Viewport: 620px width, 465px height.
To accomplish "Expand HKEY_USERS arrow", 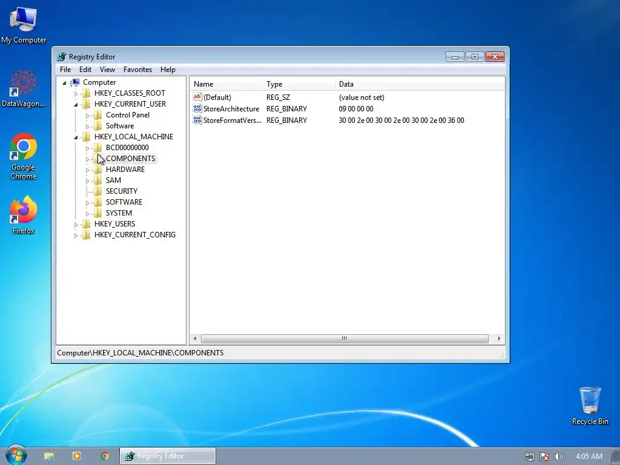I will pyautogui.click(x=76, y=225).
